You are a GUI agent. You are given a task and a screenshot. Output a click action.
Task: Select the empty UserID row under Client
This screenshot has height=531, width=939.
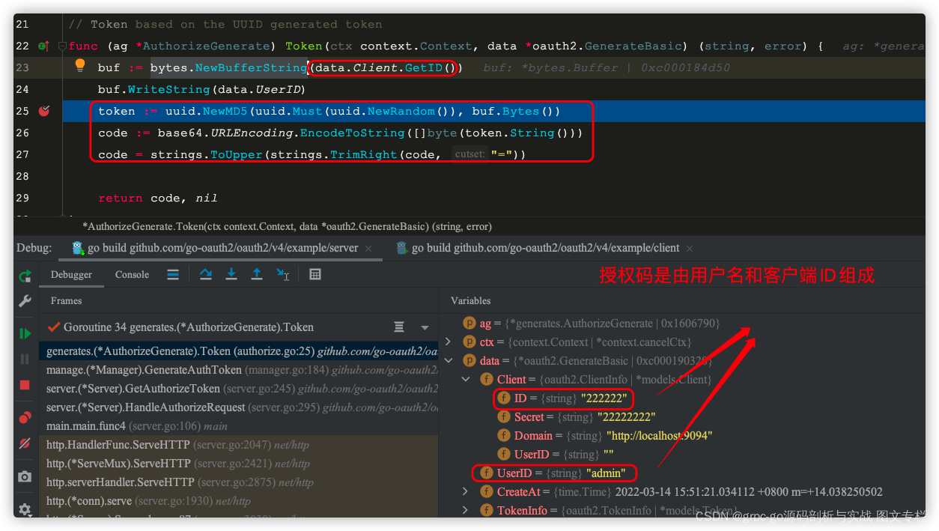682,455
